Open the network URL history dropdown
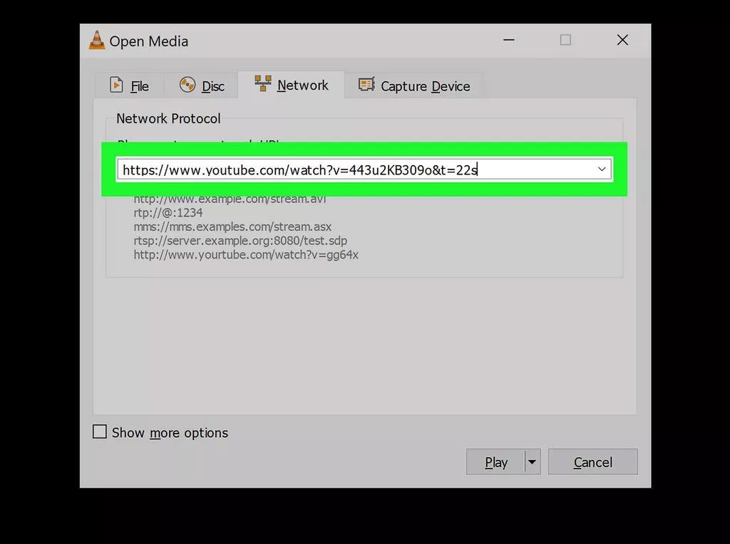The width and height of the screenshot is (730, 544). point(602,169)
